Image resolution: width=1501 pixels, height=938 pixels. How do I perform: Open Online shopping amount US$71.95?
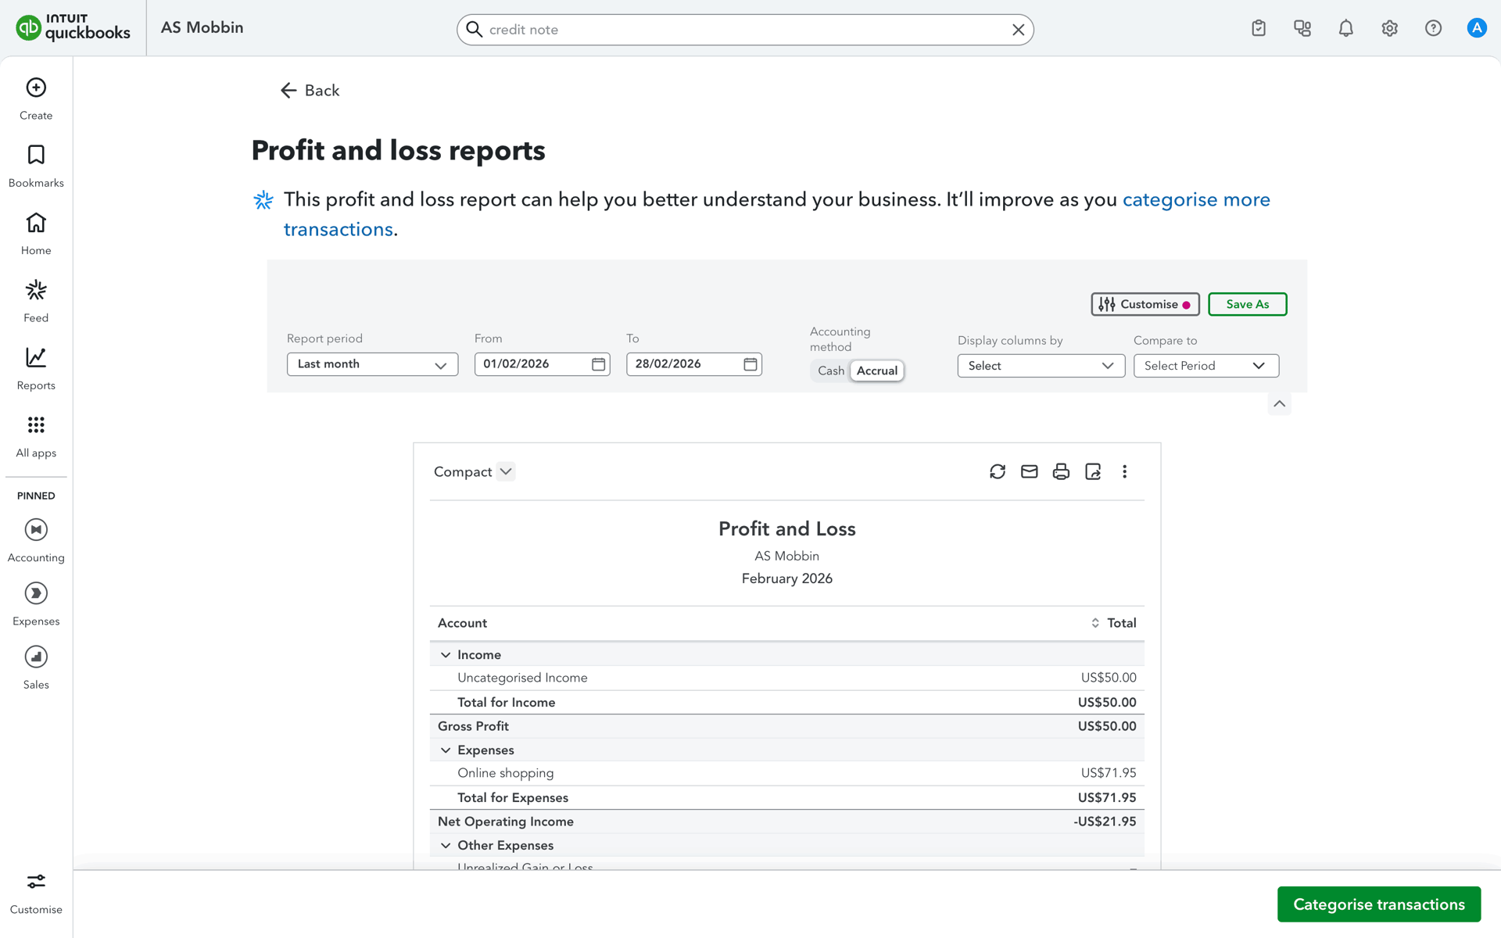(1109, 773)
